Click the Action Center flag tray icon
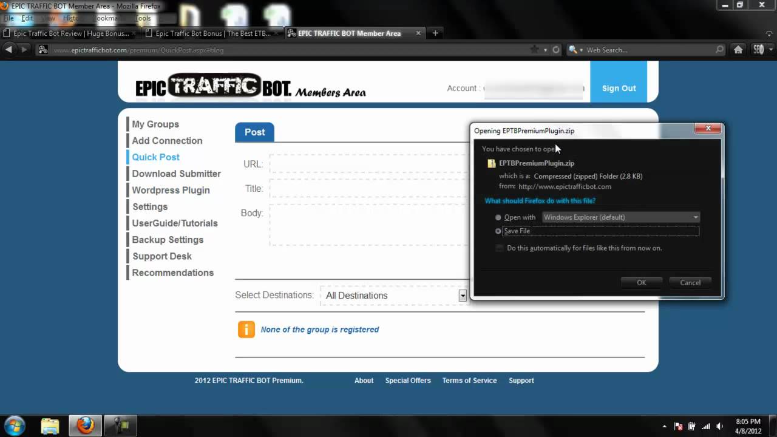Image resolution: width=777 pixels, height=437 pixels. click(x=679, y=426)
